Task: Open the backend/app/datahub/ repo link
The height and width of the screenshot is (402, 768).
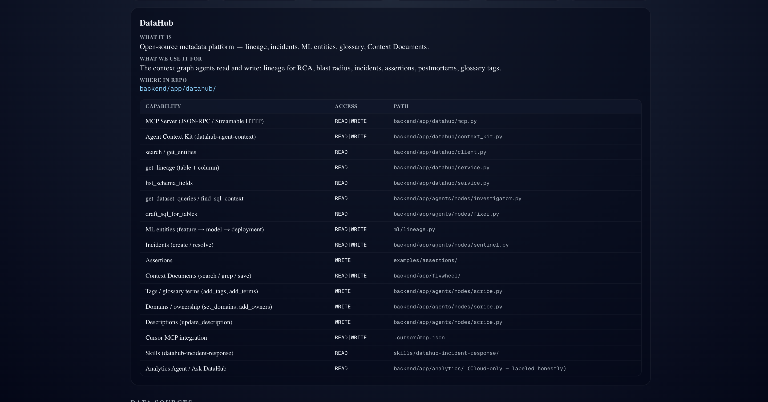Action: pos(178,89)
